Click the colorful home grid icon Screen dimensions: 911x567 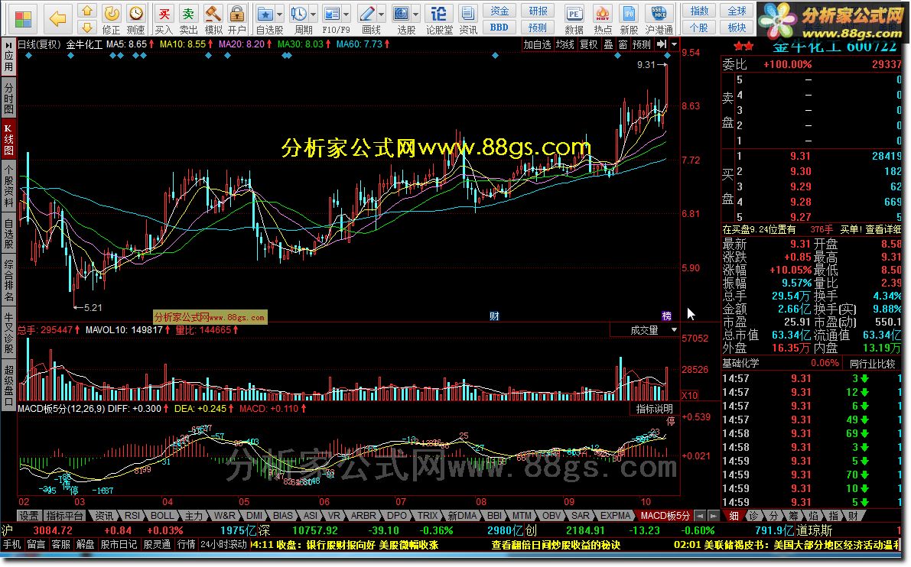click(23, 19)
